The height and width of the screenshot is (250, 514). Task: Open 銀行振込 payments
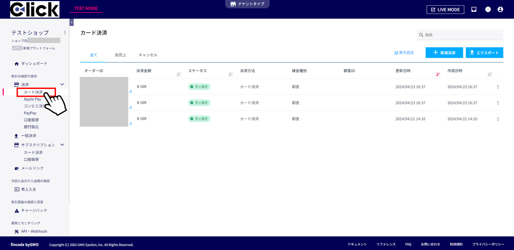31,127
